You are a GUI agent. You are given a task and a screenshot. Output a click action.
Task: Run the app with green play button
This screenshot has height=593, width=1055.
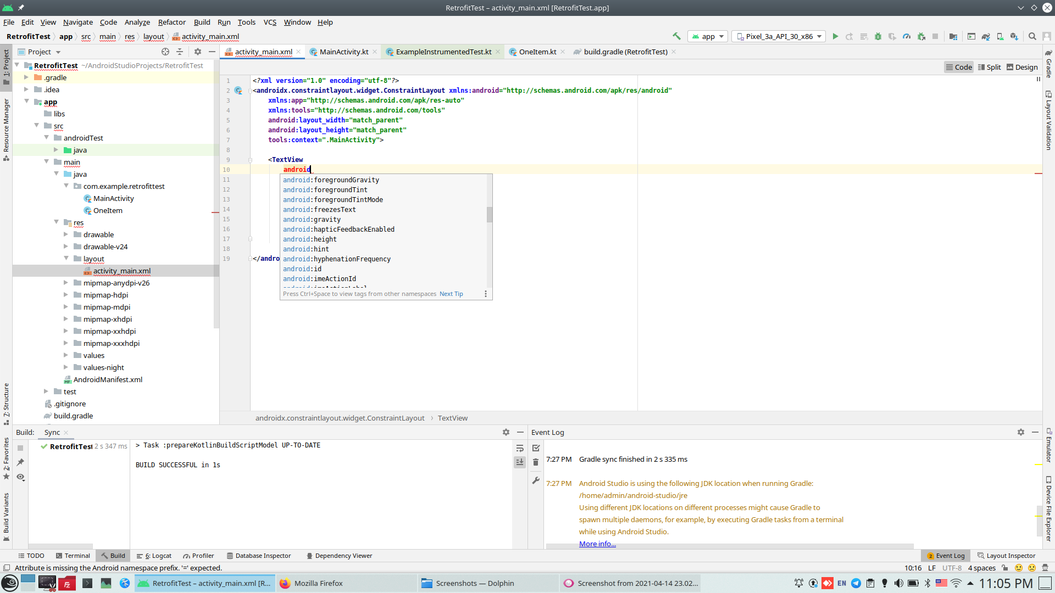click(x=835, y=36)
